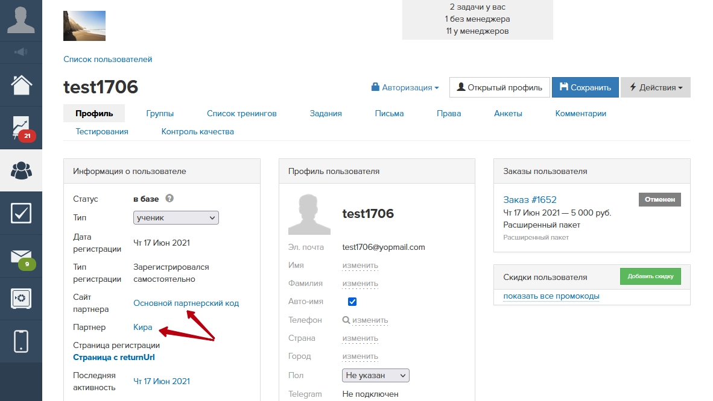
Task: Click the beach thumbnail image at top
Action: [84, 26]
